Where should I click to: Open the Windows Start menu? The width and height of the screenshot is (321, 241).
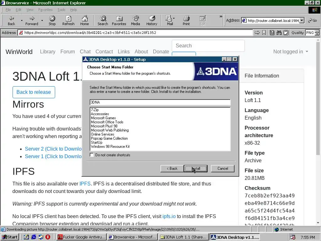tap(10, 237)
